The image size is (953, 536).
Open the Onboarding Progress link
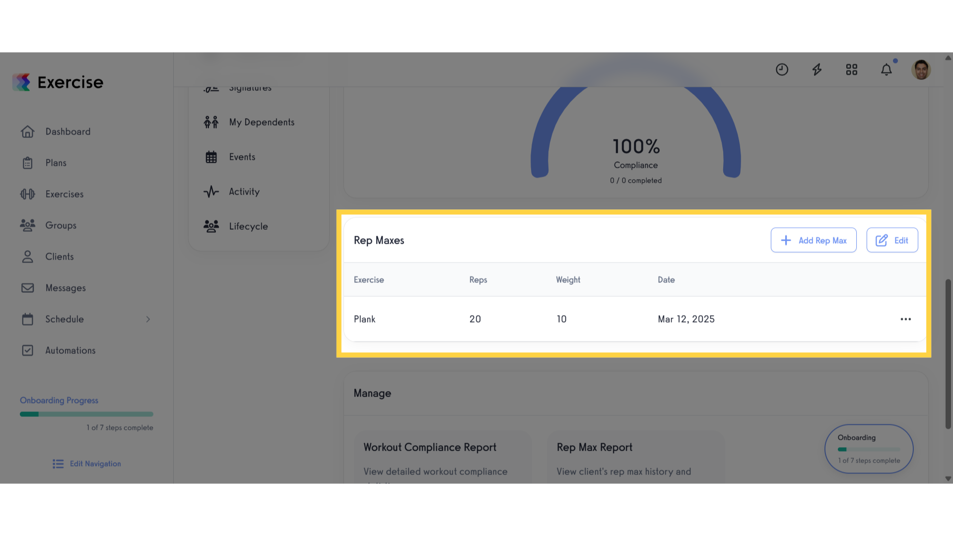click(x=59, y=400)
